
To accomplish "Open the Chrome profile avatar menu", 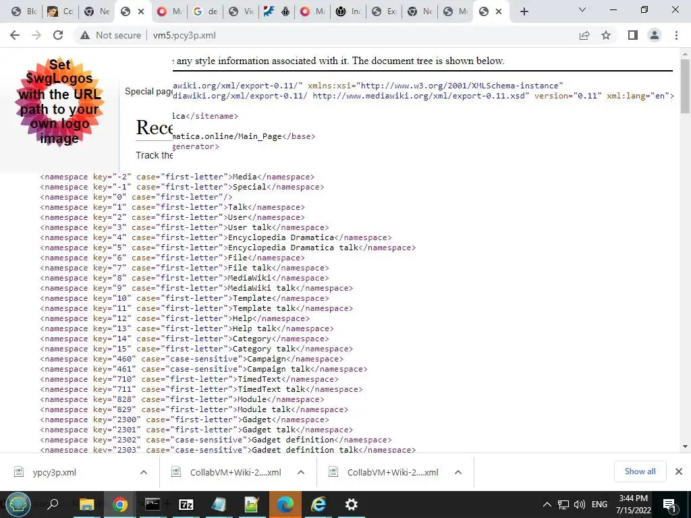I will click(x=655, y=35).
